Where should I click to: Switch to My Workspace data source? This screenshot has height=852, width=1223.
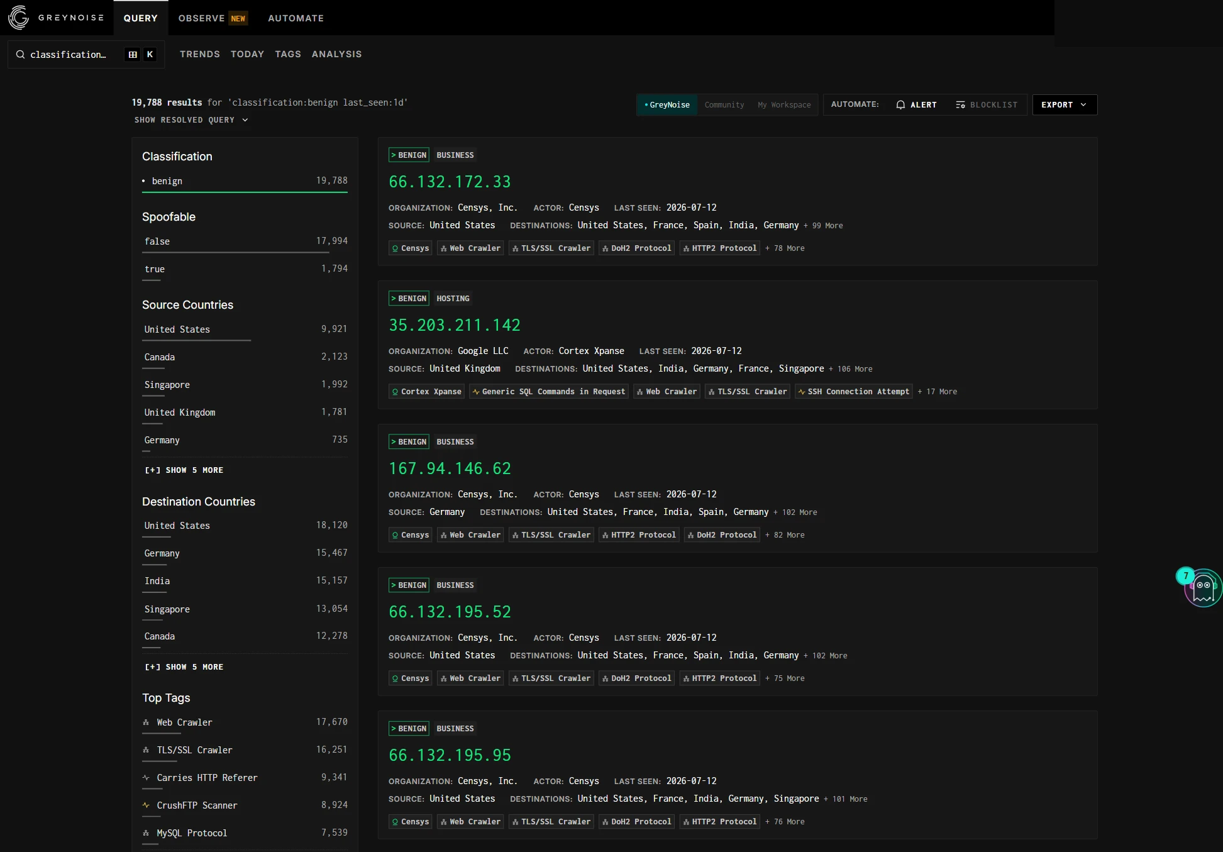pyautogui.click(x=784, y=105)
